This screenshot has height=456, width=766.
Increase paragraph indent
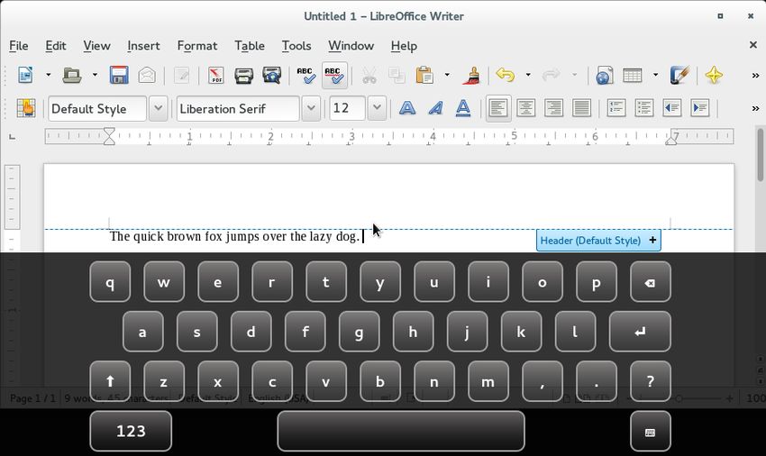coord(700,108)
